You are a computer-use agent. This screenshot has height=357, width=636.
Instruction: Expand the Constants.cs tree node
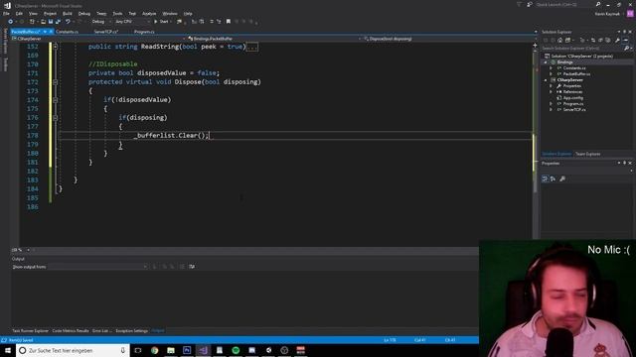click(551, 68)
